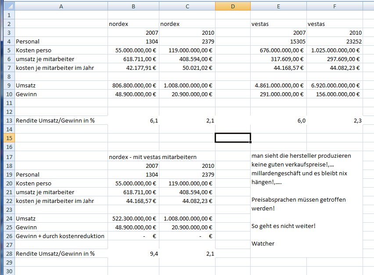
Task: Click the cell showing 9,4
Action: pyautogui.click(x=133, y=253)
